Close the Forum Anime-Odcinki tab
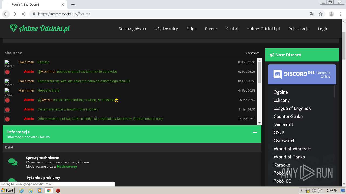Screen dimensions: 346x194 tap(63, 5)
